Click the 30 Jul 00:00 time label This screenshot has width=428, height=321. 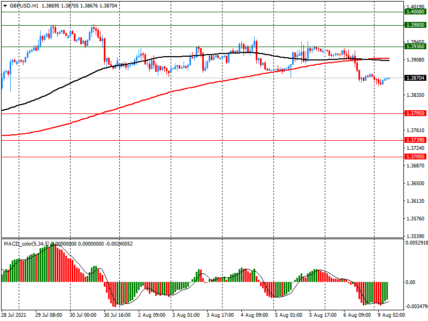pos(83,315)
